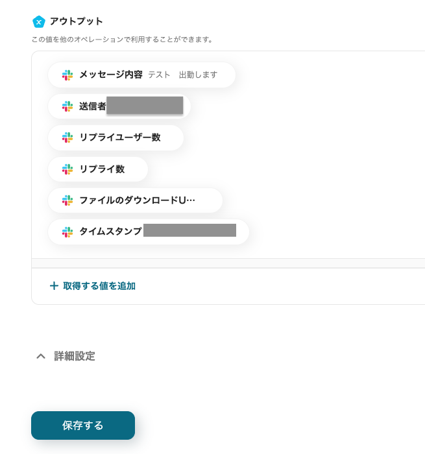Click Slack icon beside 送信者
This screenshot has height=454, width=425.
tap(67, 106)
